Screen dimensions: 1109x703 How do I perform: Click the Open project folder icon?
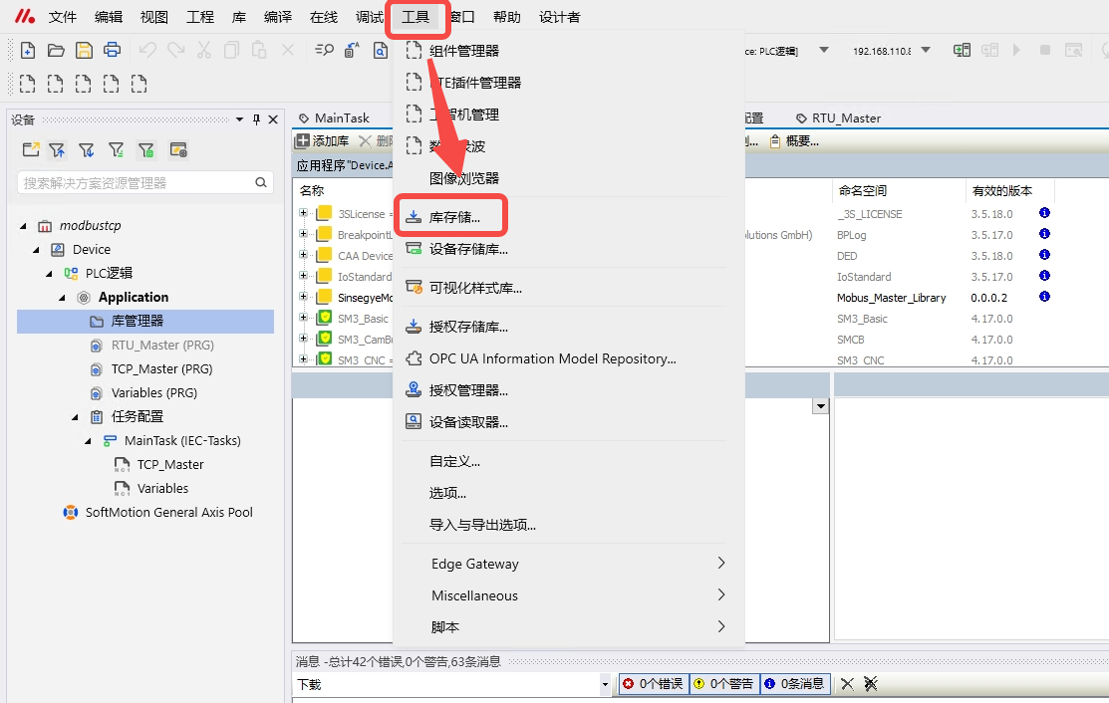click(56, 50)
